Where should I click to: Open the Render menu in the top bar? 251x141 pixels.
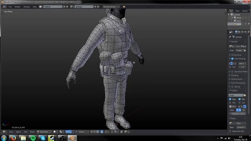pos(17,7)
